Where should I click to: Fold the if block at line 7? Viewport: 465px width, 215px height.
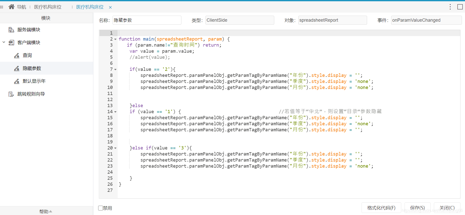point(115,70)
